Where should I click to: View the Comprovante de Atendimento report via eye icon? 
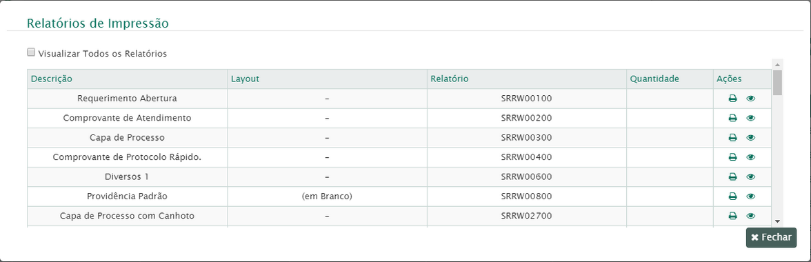click(x=750, y=118)
